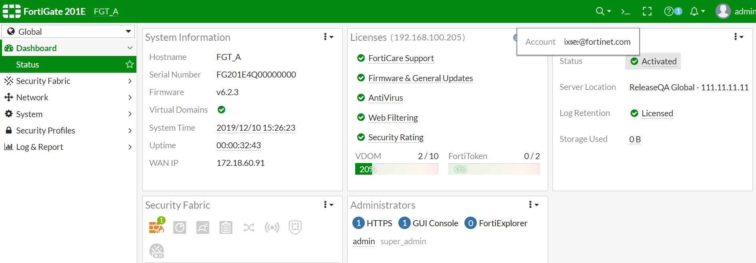
Task: Click the admin user avatar
Action: [x=723, y=11]
